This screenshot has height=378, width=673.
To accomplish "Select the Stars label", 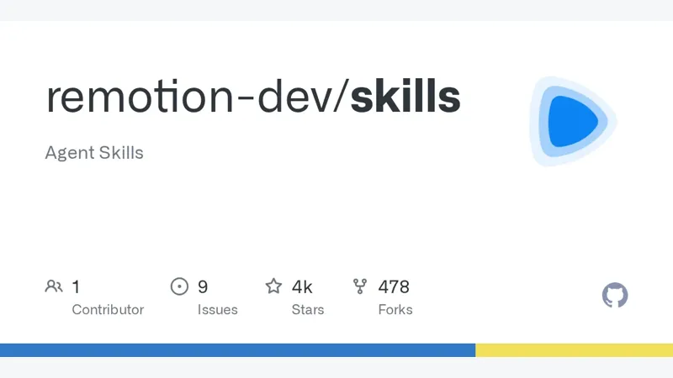I will (x=308, y=309).
